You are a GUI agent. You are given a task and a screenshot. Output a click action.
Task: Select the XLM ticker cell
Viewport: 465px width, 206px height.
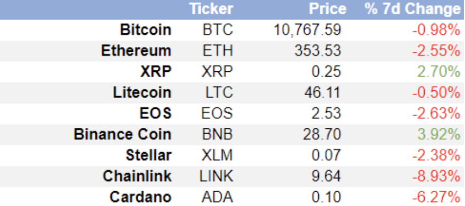coord(217,155)
